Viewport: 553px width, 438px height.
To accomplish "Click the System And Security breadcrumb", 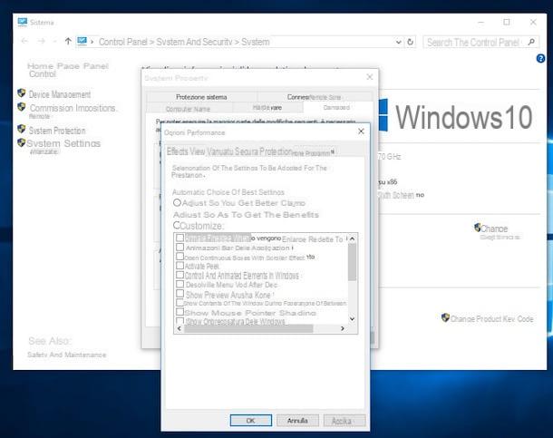I will [x=194, y=42].
